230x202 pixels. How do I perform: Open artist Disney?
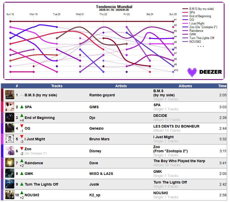(95, 151)
